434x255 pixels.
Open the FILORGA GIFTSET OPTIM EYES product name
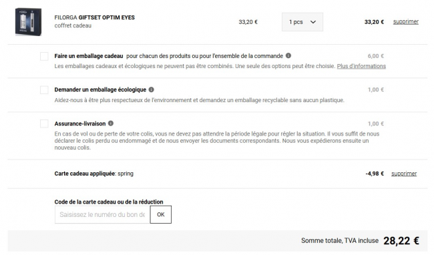[x=94, y=17]
